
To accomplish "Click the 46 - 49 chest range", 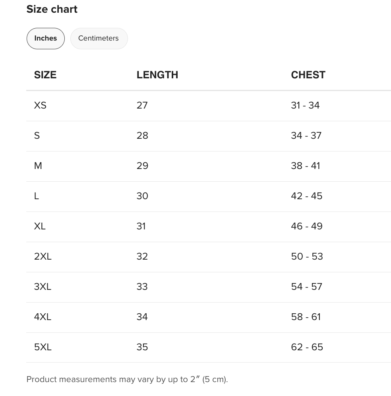I will 307,226.
